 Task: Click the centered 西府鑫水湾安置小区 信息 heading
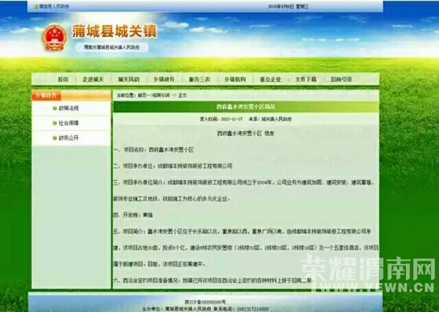[246, 133]
